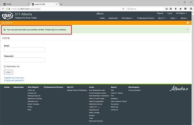
Task: Click the browser URL address bar
Action: click(66, 9)
